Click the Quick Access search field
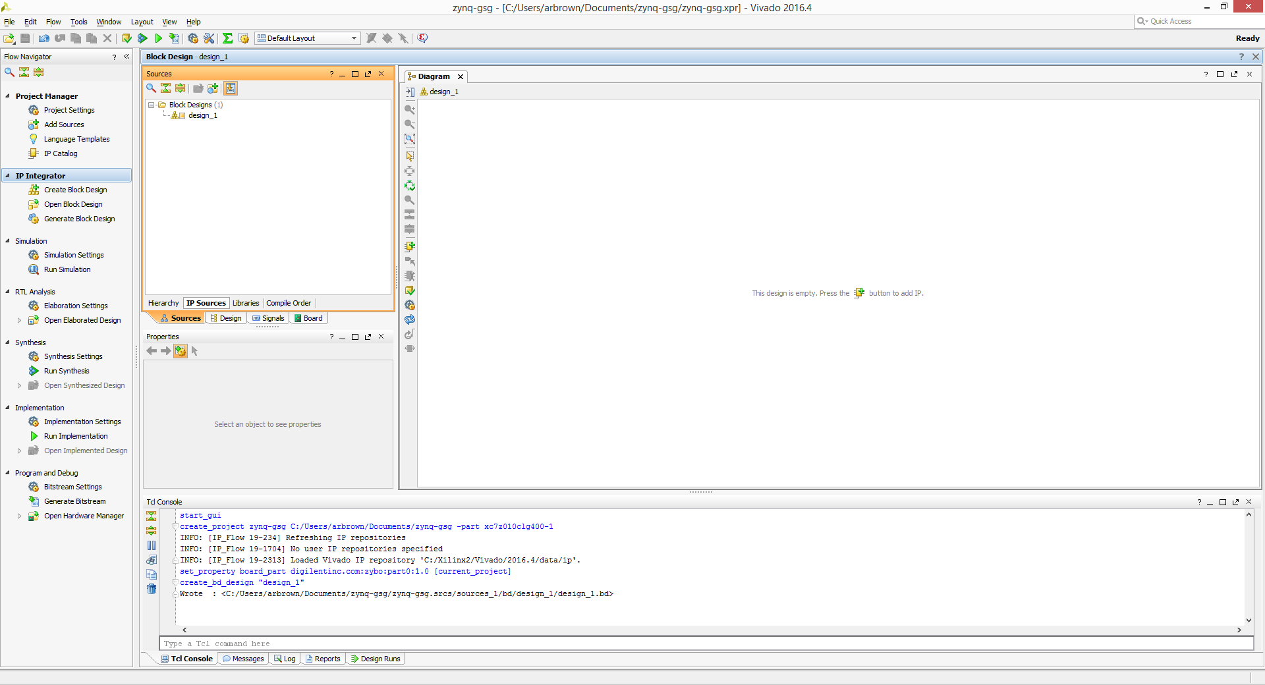This screenshot has height=685, width=1265. [x=1198, y=21]
